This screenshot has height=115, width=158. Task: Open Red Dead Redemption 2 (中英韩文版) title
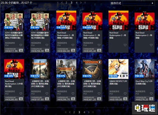point(14,84)
